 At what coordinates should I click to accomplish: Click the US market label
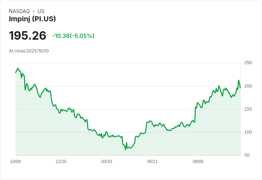(41, 11)
